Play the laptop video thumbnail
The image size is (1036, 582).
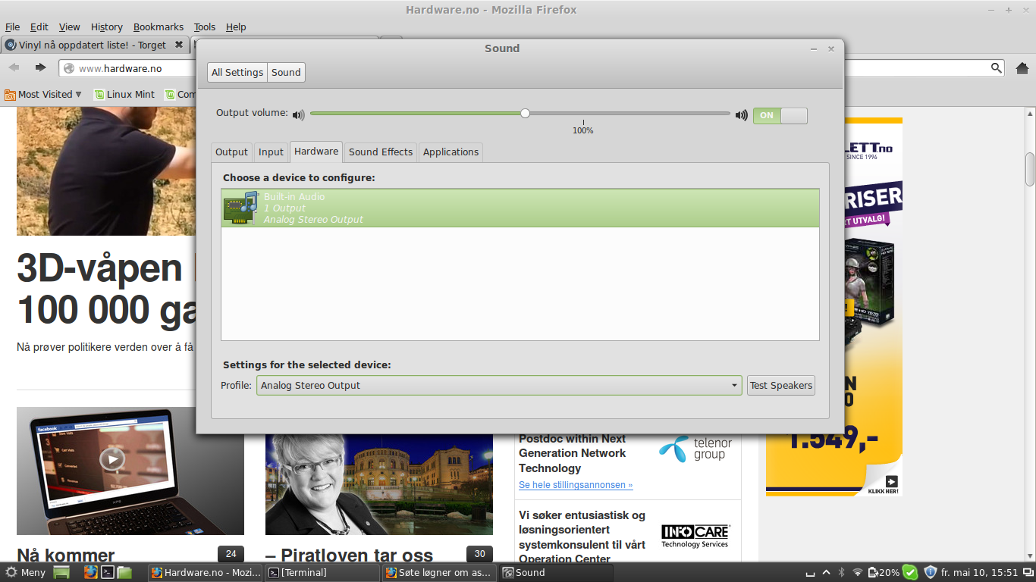[112, 458]
